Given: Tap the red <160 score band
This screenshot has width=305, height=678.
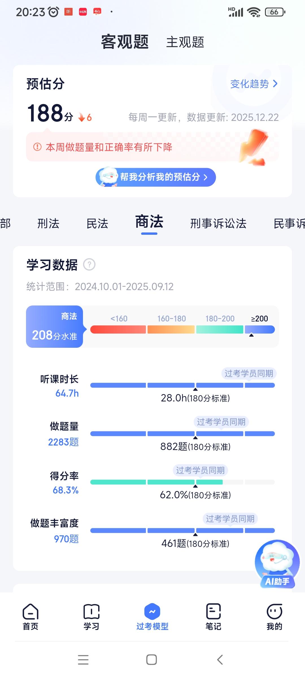Looking at the screenshot, I should [x=118, y=329].
